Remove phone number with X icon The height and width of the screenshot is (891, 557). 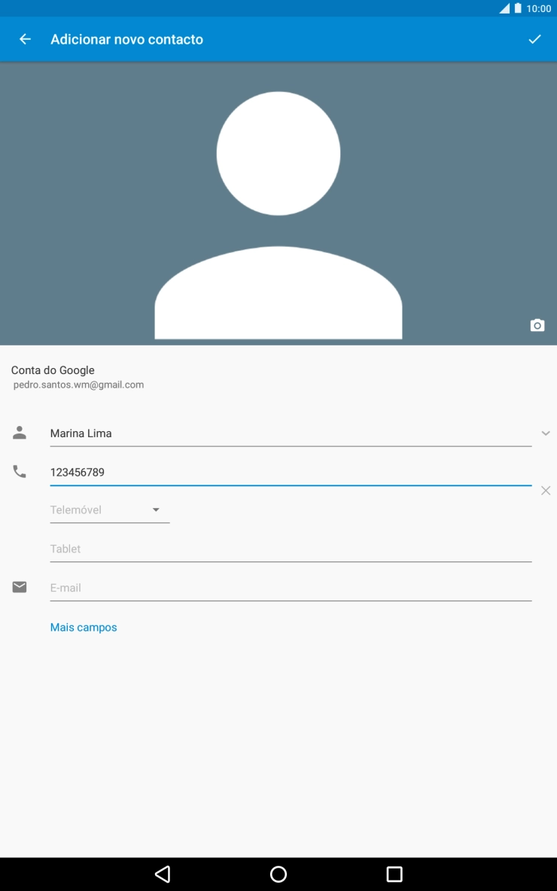click(546, 491)
